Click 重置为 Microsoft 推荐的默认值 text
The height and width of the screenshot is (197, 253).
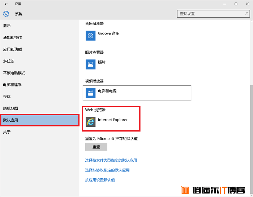pyautogui.click(x=111, y=139)
